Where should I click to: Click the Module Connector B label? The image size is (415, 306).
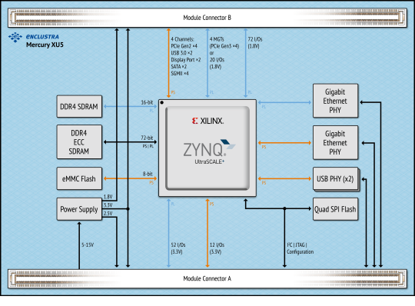[x=207, y=18]
